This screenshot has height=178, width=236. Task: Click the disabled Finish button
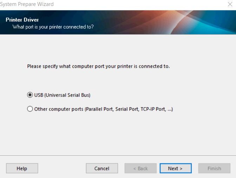pyautogui.click(x=214, y=169)
